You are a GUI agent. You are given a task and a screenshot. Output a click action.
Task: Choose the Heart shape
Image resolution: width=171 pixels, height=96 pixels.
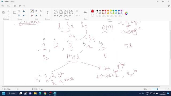[x=67, y=16]
